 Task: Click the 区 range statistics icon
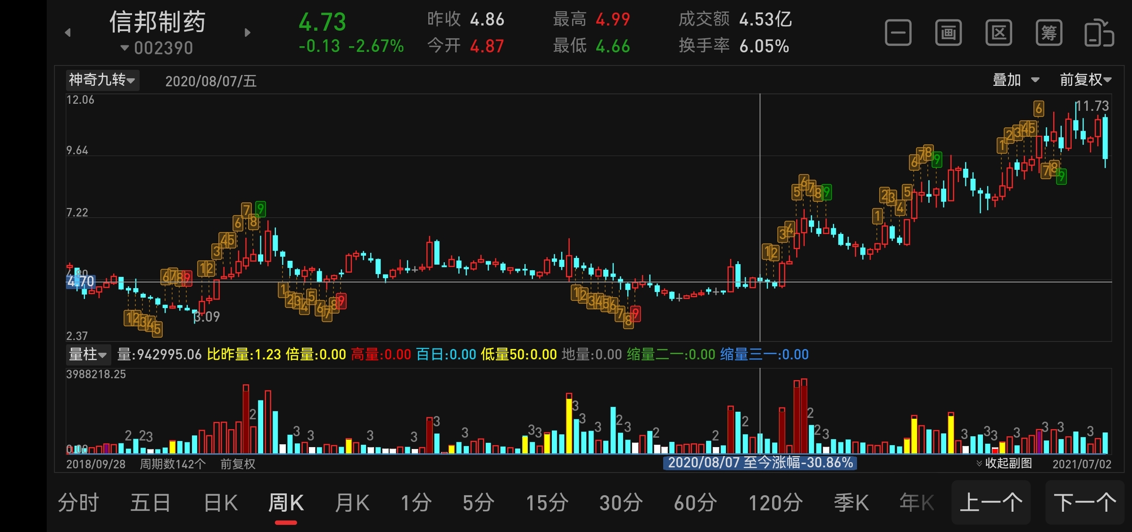coord(999,33)
